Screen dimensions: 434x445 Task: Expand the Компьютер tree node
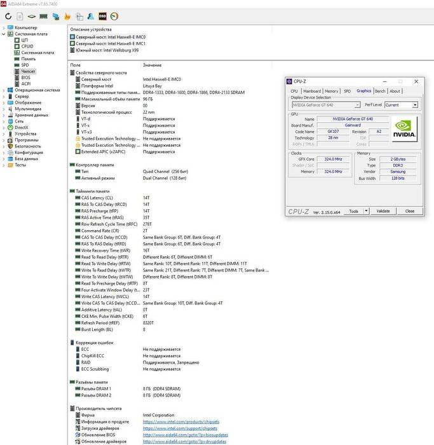pyautogui.click(x=3, y=27)
